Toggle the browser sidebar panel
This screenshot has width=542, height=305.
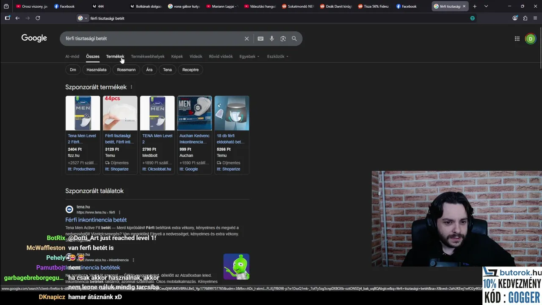coord(7,18)
